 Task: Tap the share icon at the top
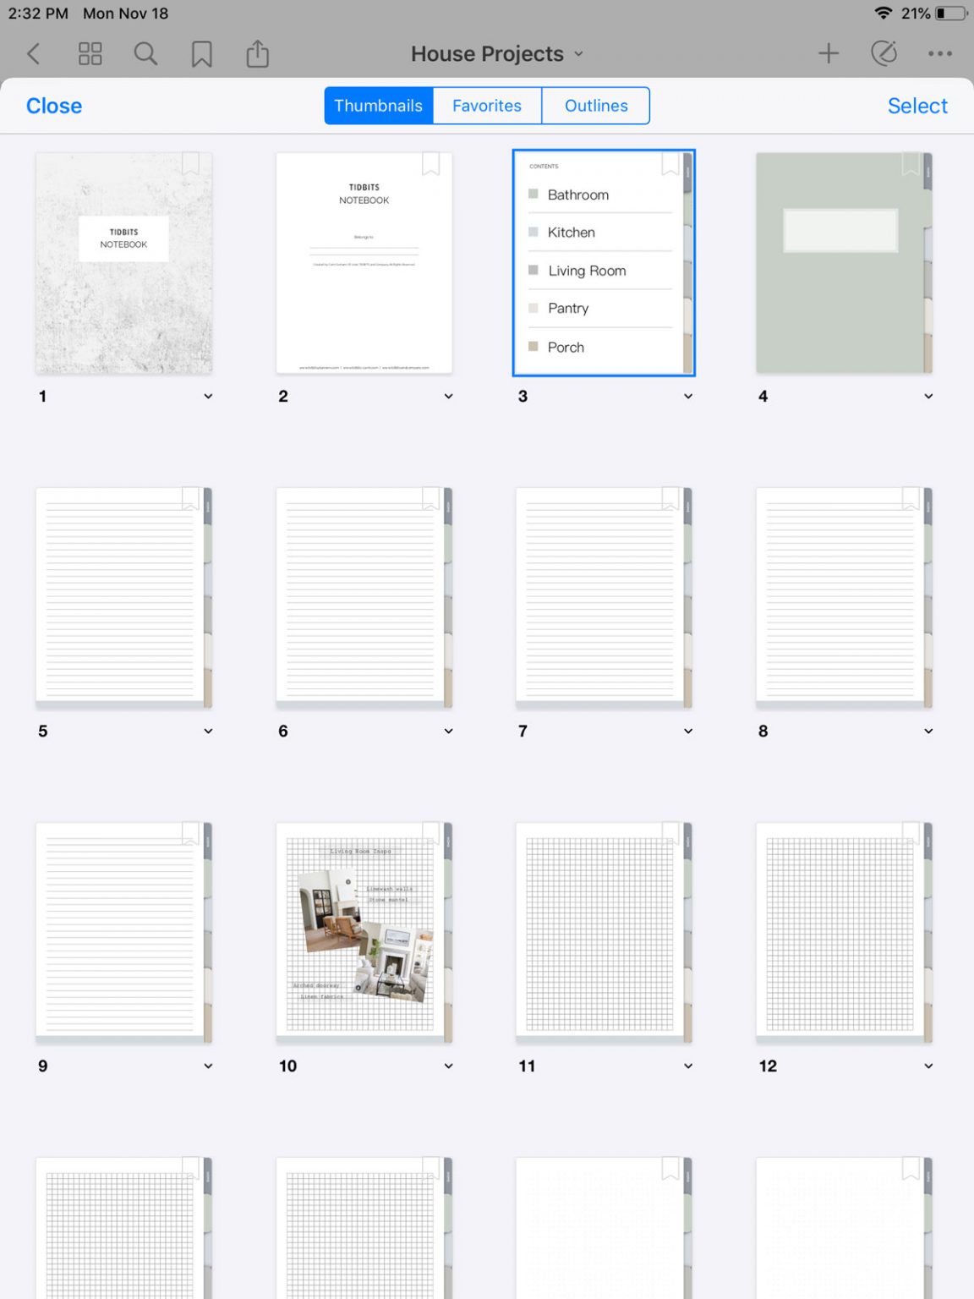tap(257, 53)
